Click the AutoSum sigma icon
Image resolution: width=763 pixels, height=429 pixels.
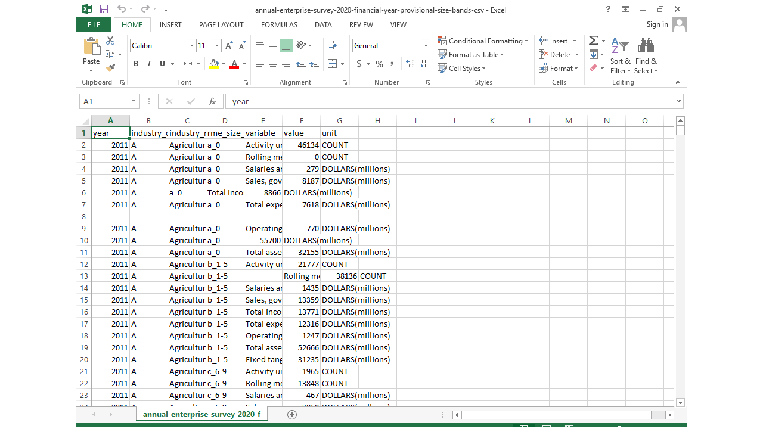[593, 41]
